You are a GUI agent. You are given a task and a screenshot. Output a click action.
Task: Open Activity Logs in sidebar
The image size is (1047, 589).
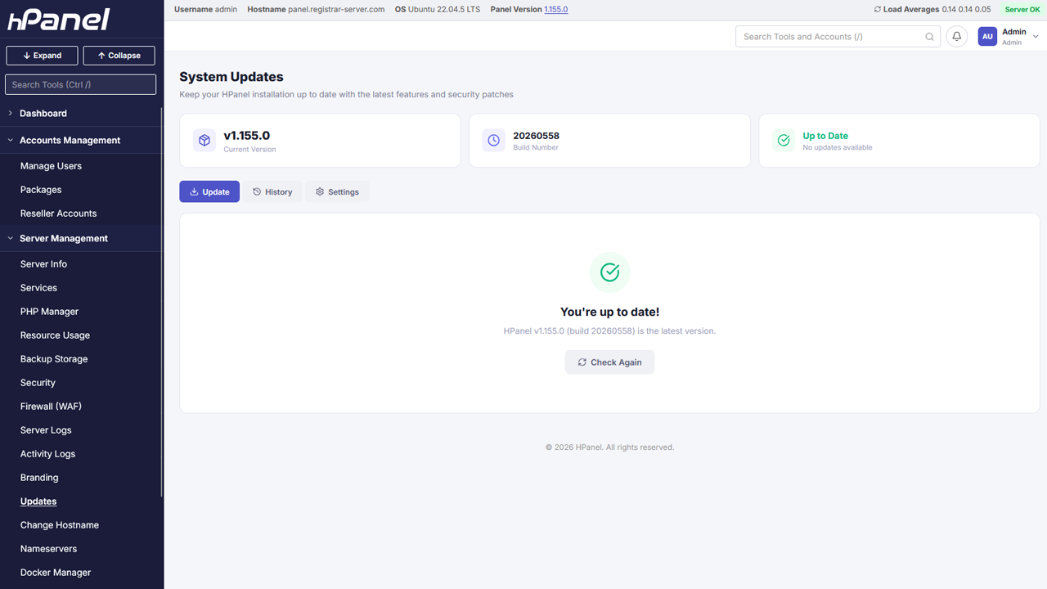(47, 454)
